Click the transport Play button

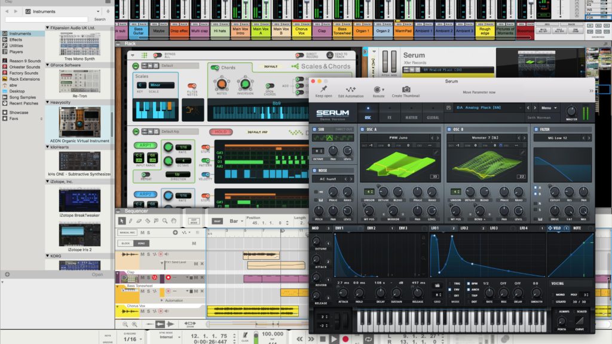coord(333,339)
